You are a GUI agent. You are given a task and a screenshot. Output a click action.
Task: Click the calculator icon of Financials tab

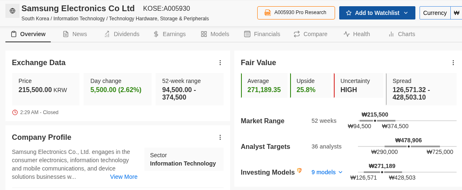click(247, 34)
